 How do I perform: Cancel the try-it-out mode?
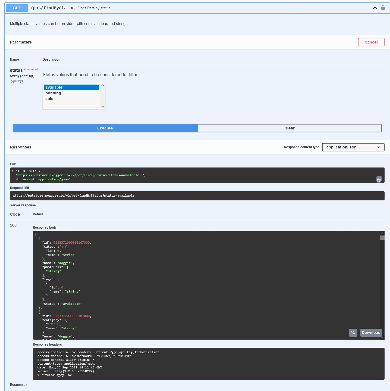coord(371,42)
